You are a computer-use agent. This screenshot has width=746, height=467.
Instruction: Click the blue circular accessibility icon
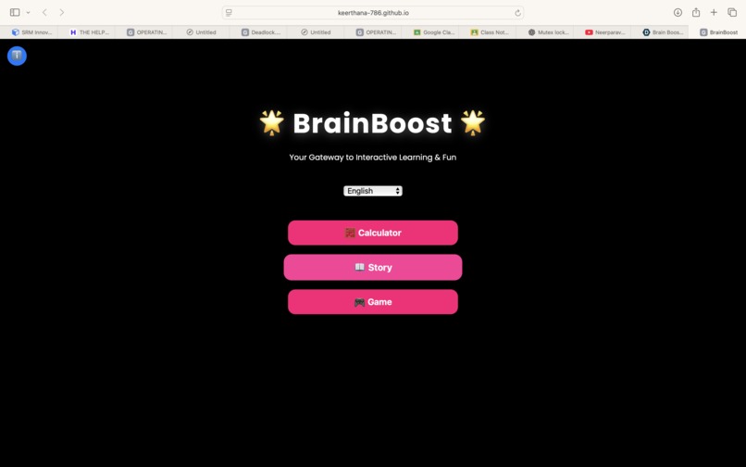pyautogui.click(x=17, y=56)
